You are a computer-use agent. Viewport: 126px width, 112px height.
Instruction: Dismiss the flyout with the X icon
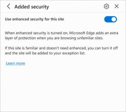(x=117, y=6)
